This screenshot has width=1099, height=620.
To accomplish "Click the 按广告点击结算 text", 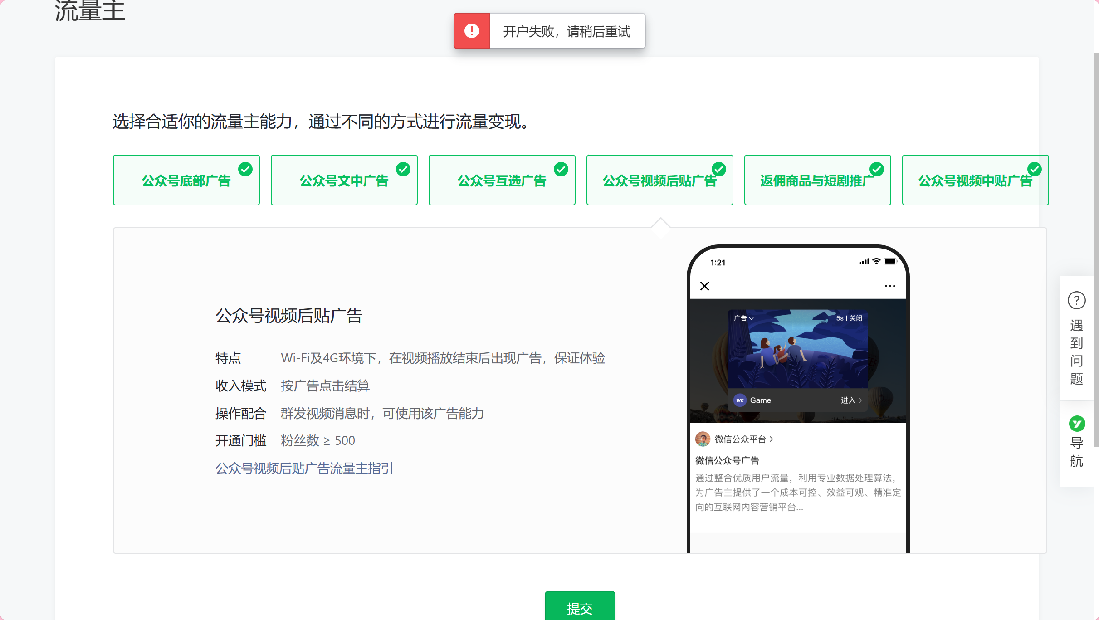I will coord(325,386).
